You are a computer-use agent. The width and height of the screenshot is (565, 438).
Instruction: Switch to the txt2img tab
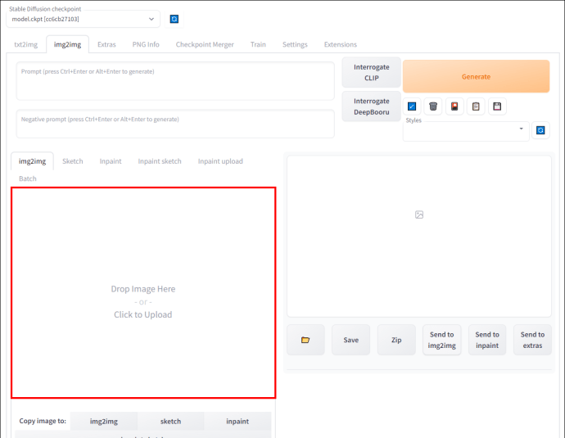pyautogui.click(x=26, y=44)
